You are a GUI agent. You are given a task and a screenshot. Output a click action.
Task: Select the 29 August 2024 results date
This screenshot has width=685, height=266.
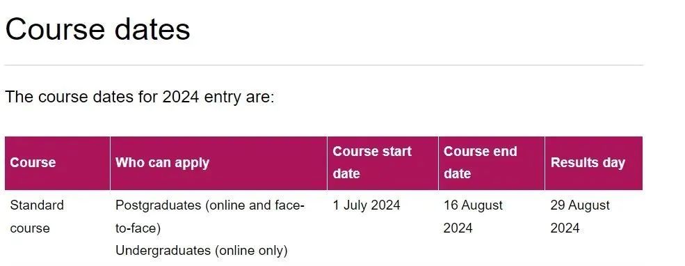pos(580,217)
